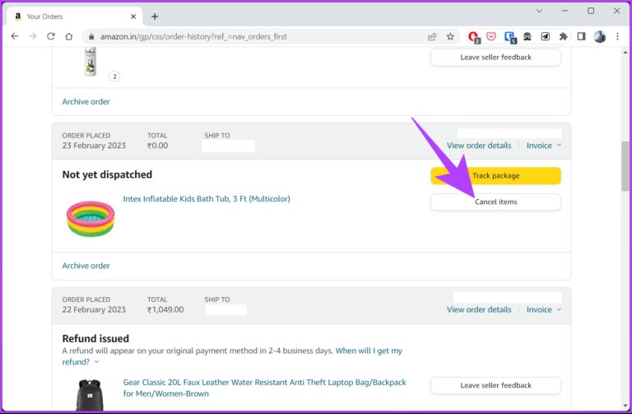Click top Leave seller feedback button

pyautogui.click(x=495, y=58)
